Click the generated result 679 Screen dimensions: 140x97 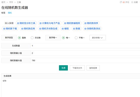coord(5,81)
